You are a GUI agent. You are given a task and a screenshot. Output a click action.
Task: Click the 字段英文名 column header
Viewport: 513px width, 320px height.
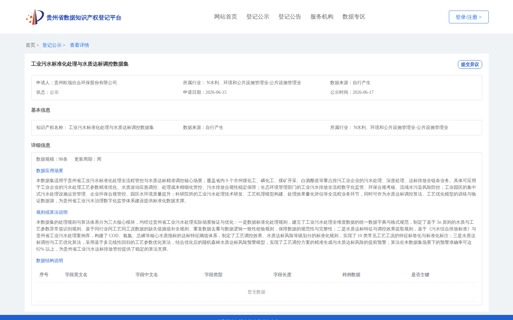[x=76, y=275]
